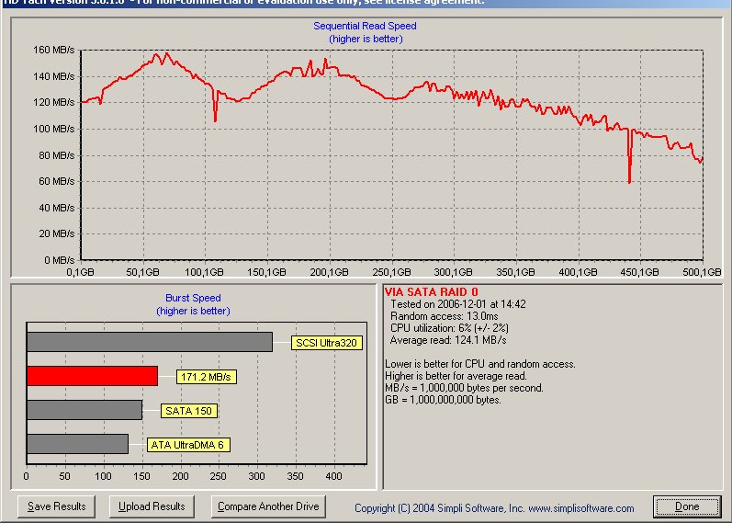Select the red 171.2 MB/s burst bar

(93, 376)
